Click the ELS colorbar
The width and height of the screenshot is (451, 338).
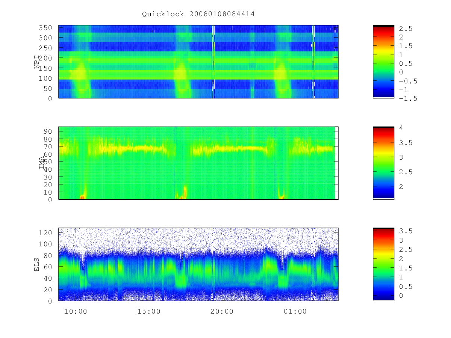383,264
